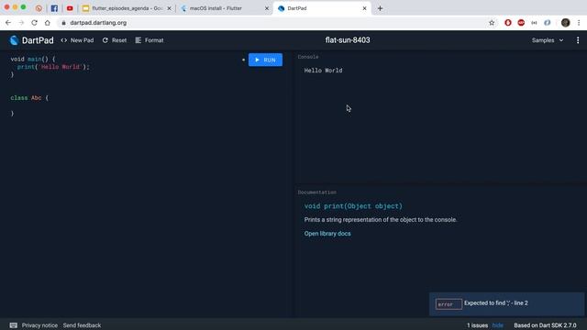Viewport: 587px width, 330px height.
Task: Click the blue extension icon in browser toolbar
Action: coord(548,23)
